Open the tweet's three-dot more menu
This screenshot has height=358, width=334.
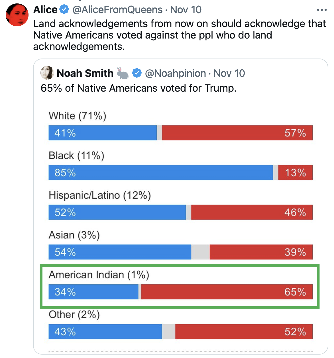tap(321, 10)
